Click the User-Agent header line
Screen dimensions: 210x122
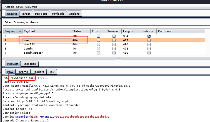click(x=66, y=86)
